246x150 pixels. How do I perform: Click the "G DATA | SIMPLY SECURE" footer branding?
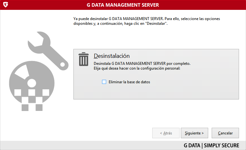point(211,146)
